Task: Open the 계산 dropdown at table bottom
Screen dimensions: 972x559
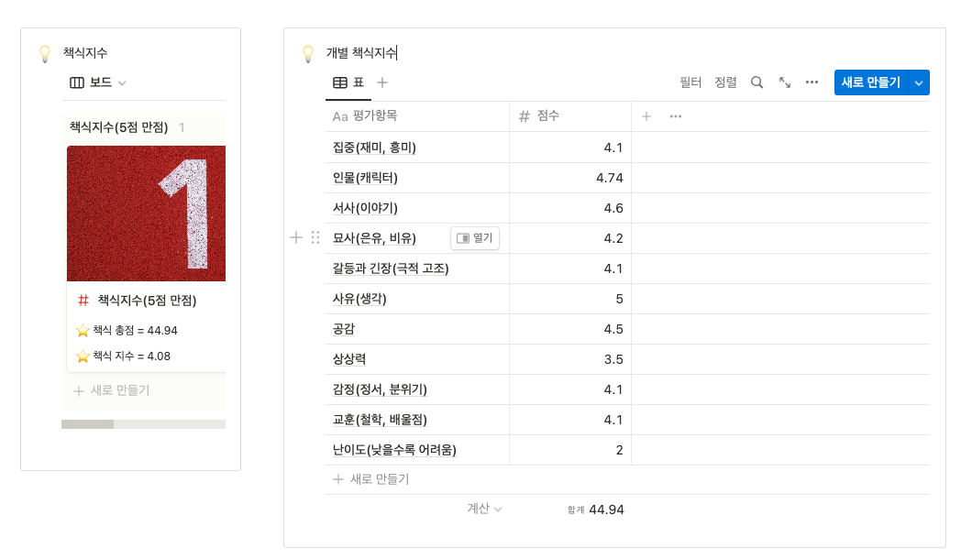Action: coord(483,510)
